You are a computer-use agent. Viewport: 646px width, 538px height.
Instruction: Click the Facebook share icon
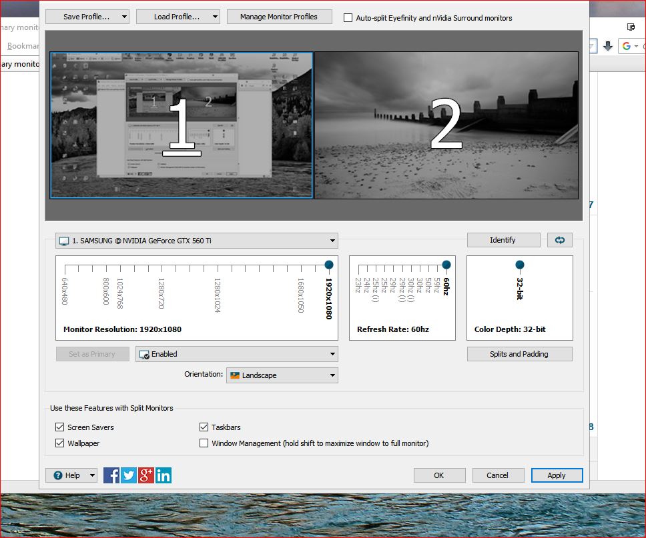(x=111, y=475)
